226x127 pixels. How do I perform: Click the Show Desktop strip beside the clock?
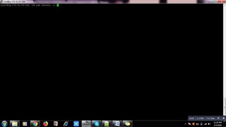tap(225, 124)
